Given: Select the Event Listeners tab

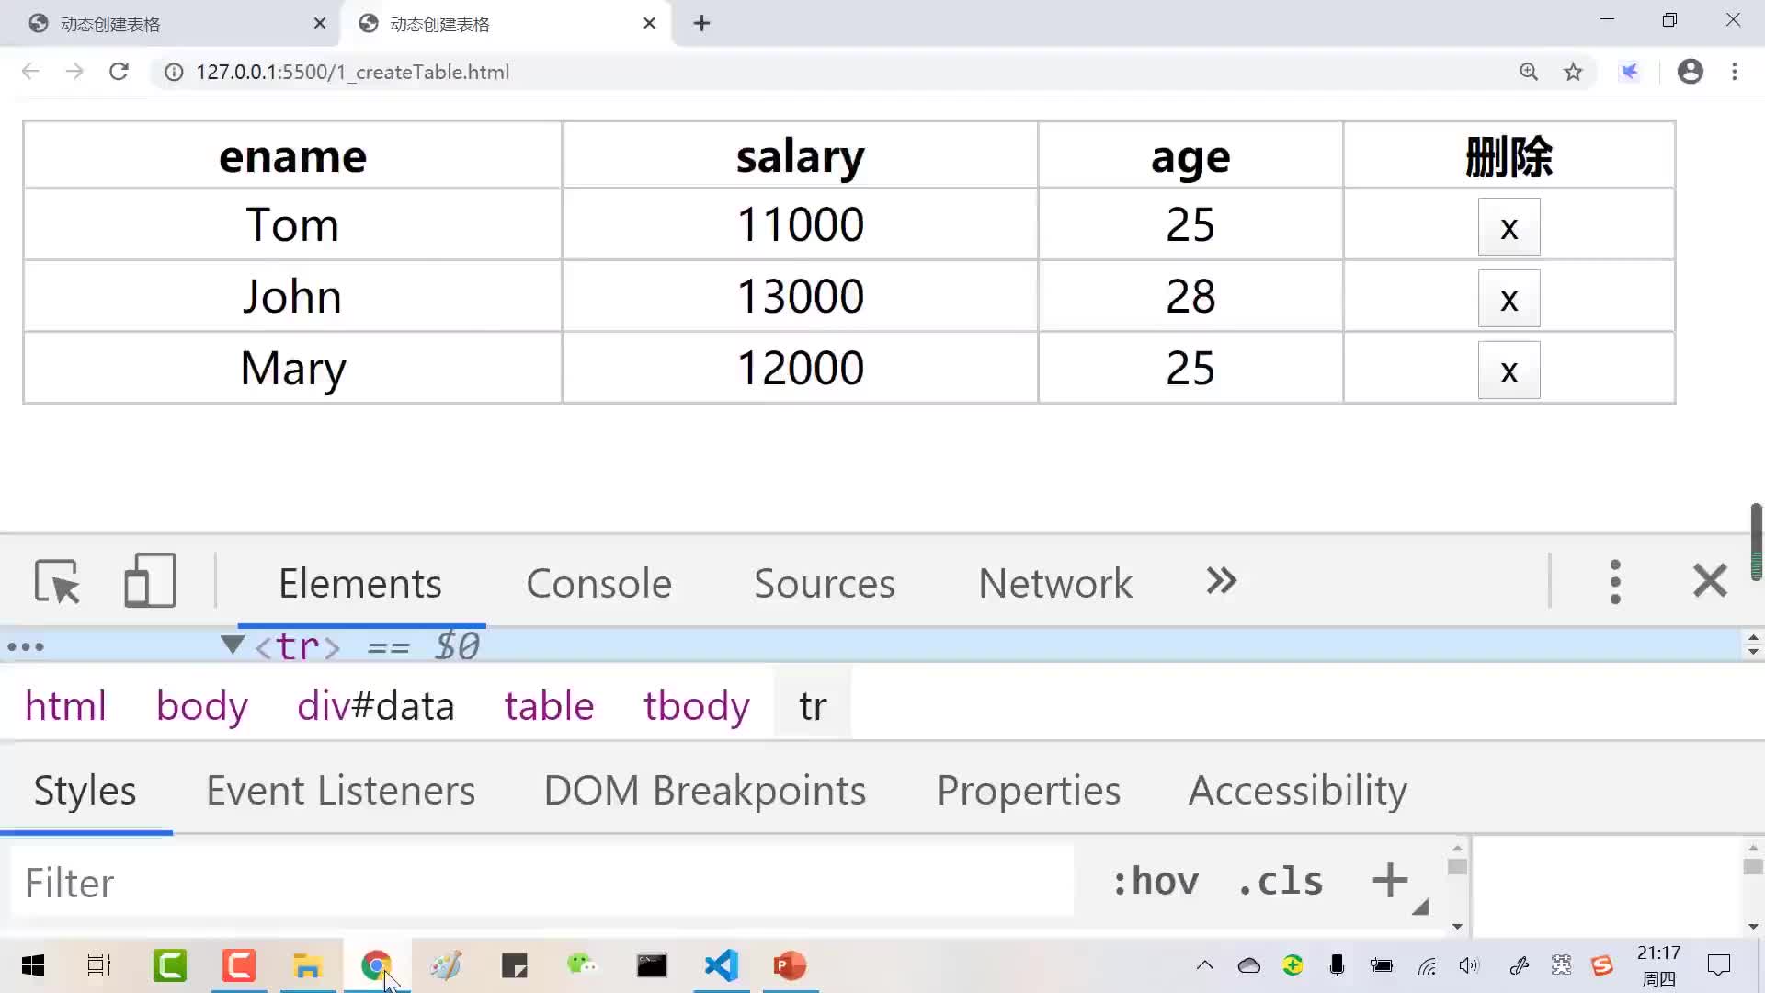Looking at the screenshot, I should tap(341, 789).
